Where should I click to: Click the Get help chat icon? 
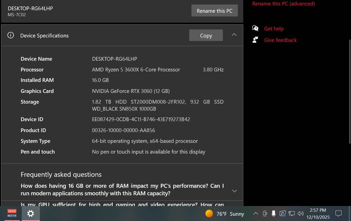coord(255,29)
